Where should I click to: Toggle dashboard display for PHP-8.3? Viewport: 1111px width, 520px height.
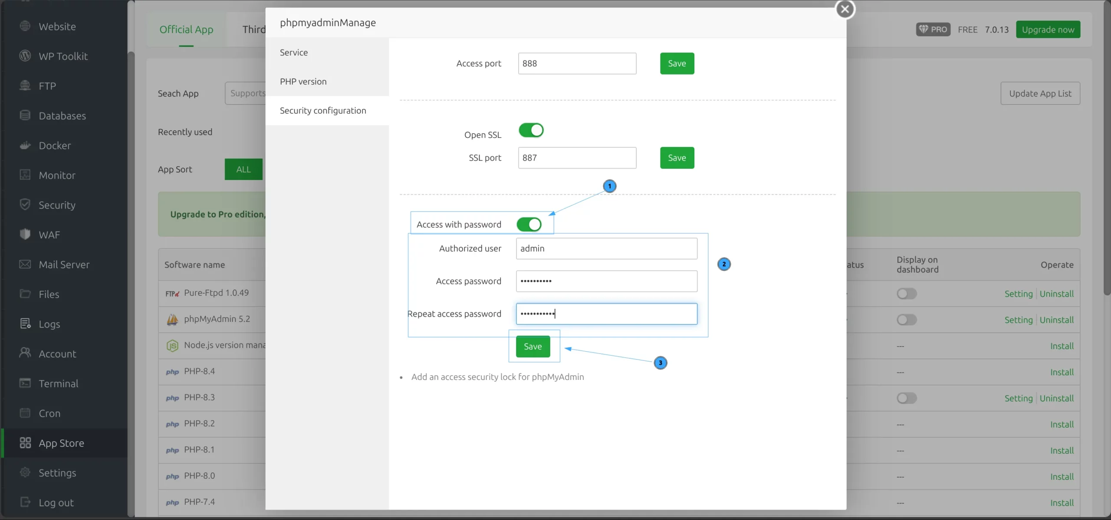pyautogui.click(x=907, y=398)
